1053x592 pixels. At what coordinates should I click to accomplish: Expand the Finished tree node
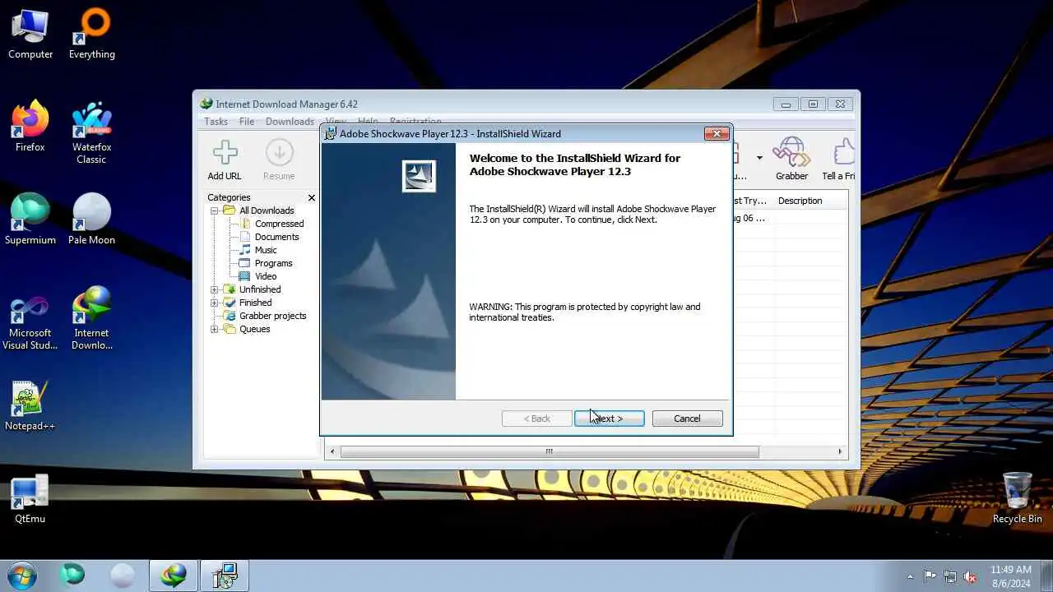(x=215, y=303)
